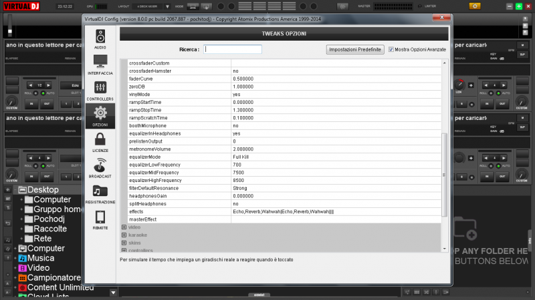Click the options list scrollbar thumb
535x300 pixels.
coord(444,175)
